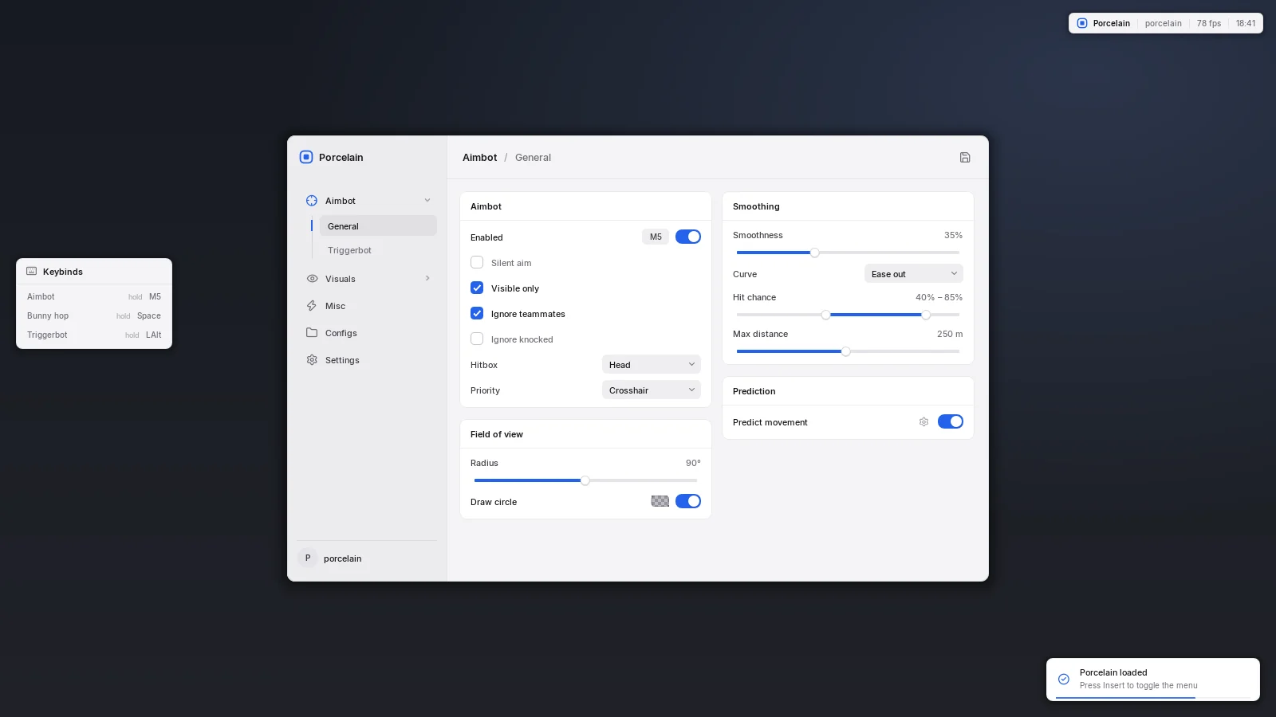Screen dimensions: 1276x717
Task: Check the Ignore knocked checkbox
Action: (477, 339)
